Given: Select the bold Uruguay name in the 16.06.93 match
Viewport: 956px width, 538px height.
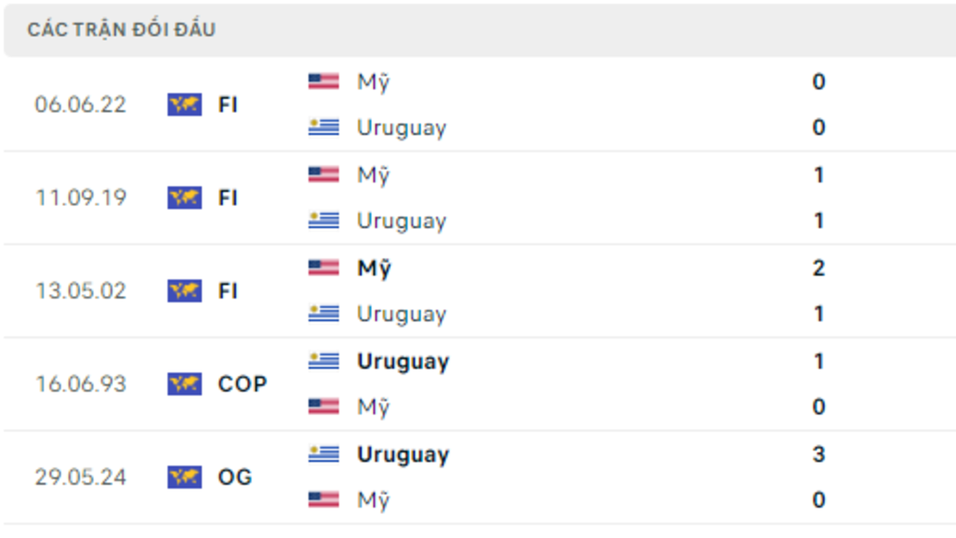Looking at the screenshot, I should (403, 361).
